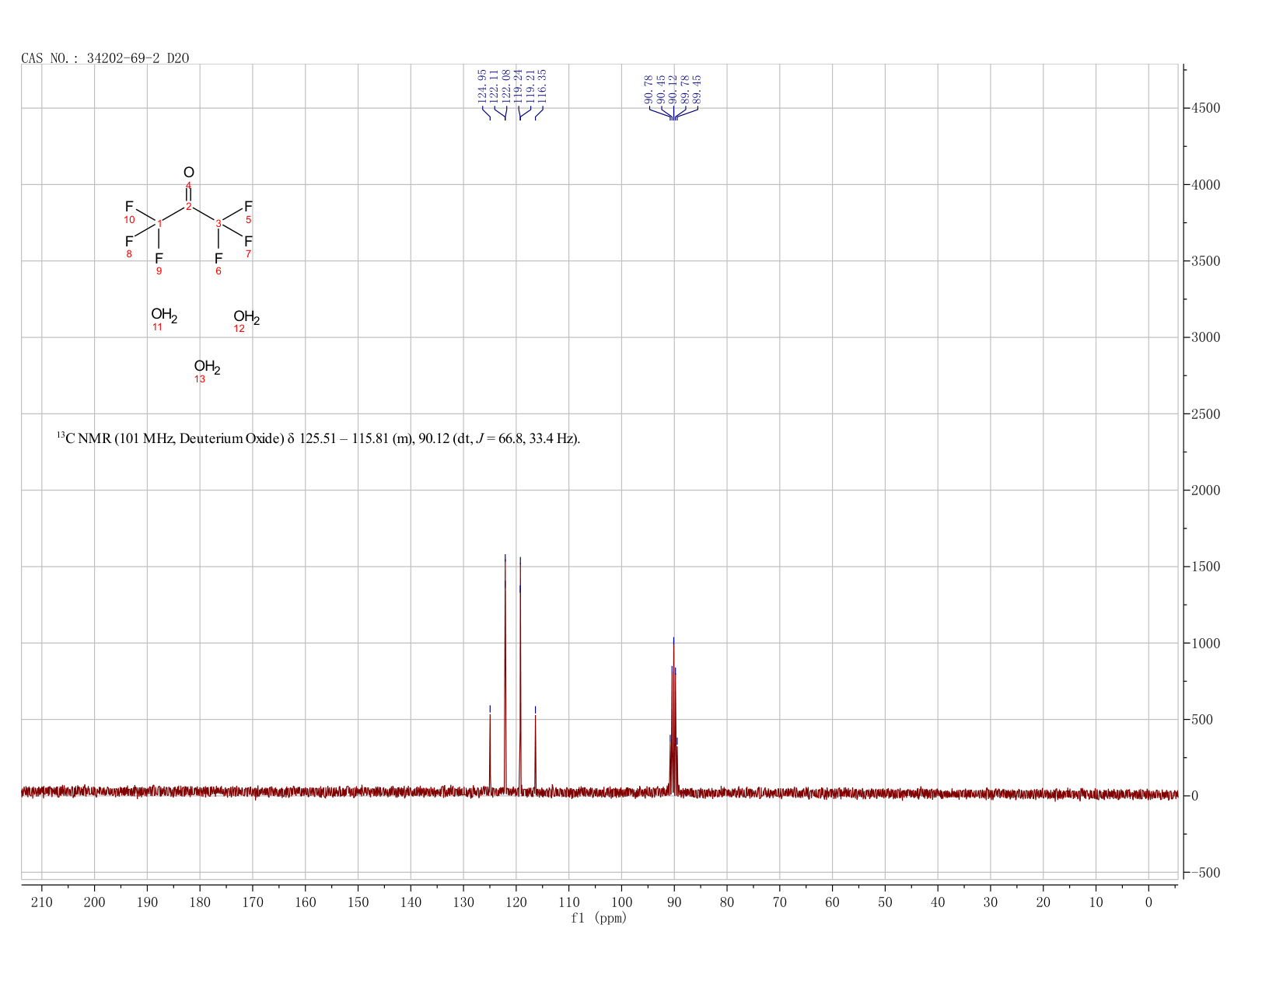
Task: Click the 2000 intensity axis value
Action: point(1205,490)
